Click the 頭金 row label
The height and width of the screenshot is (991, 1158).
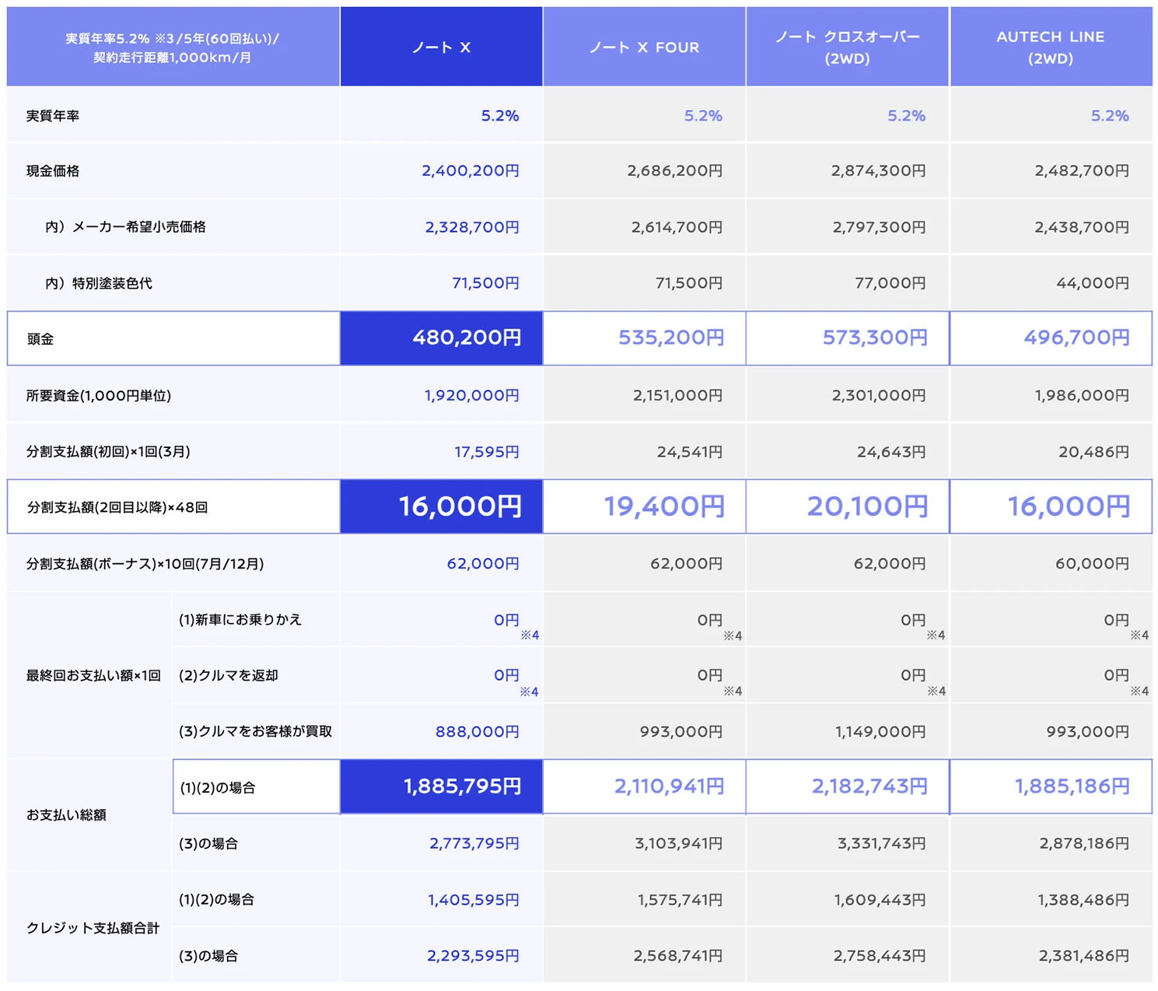coord(40,339)
